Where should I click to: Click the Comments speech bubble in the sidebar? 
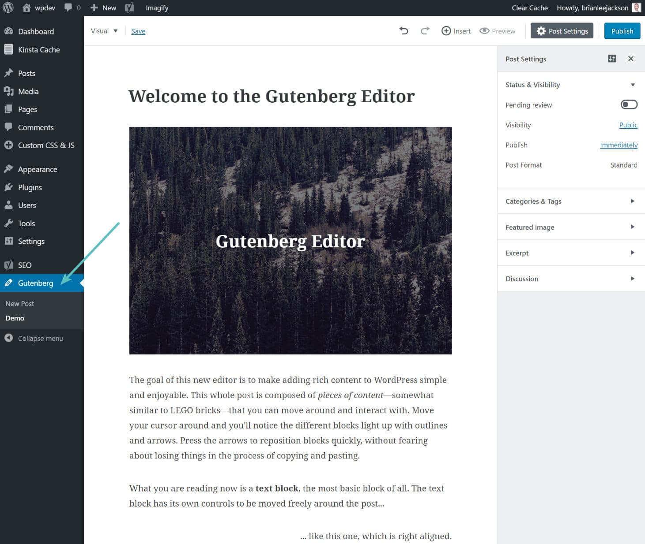pos(8,127)
